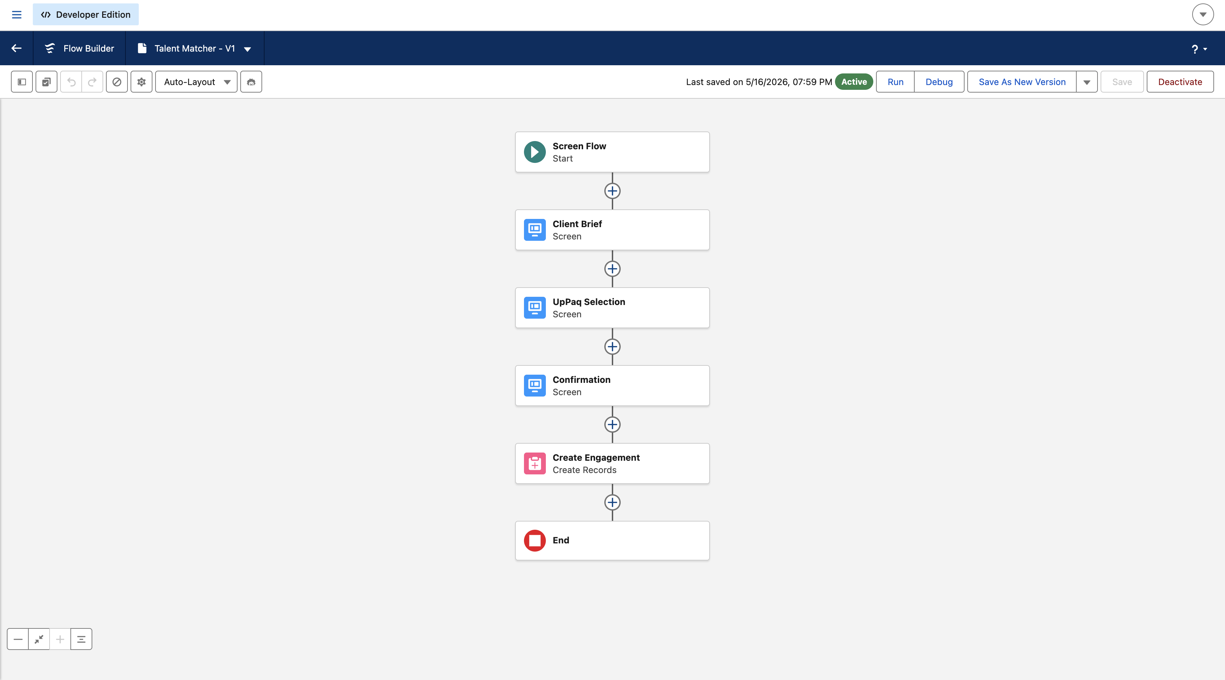
Task: Click the disabled Save button
Action: coord(1122,82)
